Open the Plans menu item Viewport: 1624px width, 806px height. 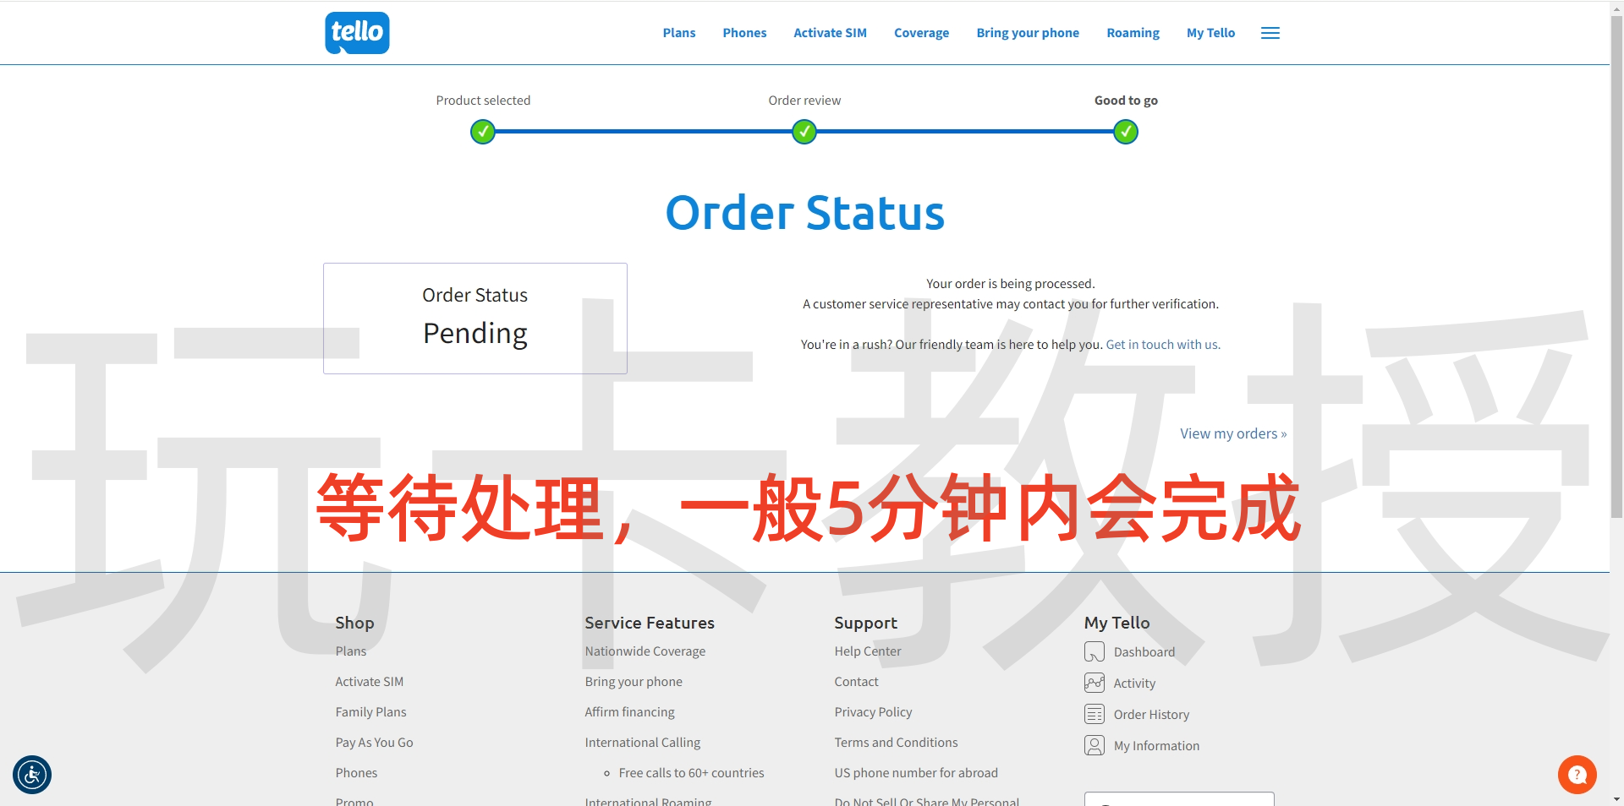pos(678,33)
